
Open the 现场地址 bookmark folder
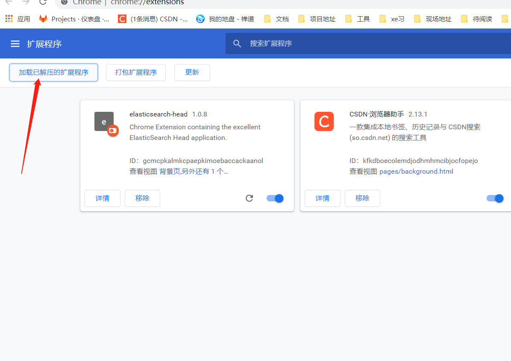(433, 19)
